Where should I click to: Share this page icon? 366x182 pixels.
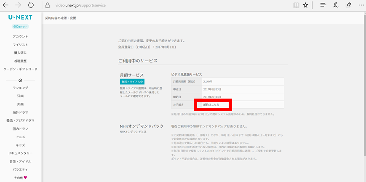[x=348, y=5]
